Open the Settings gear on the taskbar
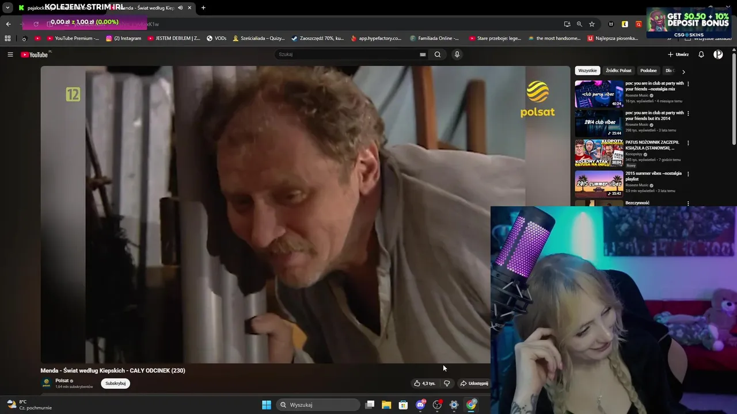737x414 pixels. tap(454, 405)
